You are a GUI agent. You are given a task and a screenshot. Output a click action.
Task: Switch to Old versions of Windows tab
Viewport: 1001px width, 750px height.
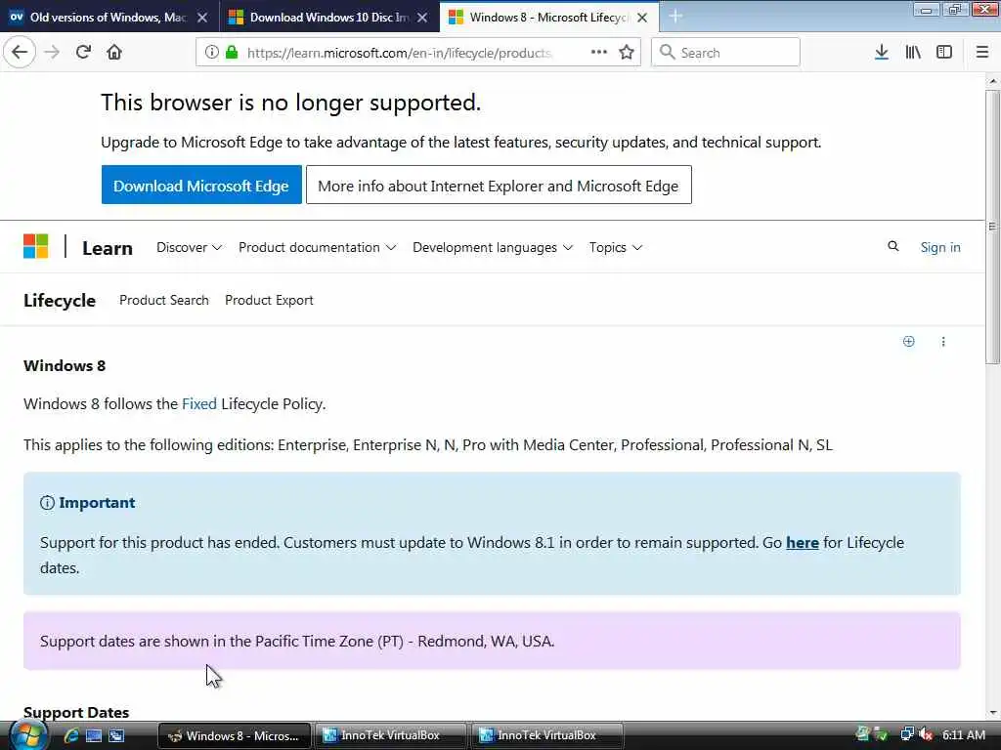point(109,18)
